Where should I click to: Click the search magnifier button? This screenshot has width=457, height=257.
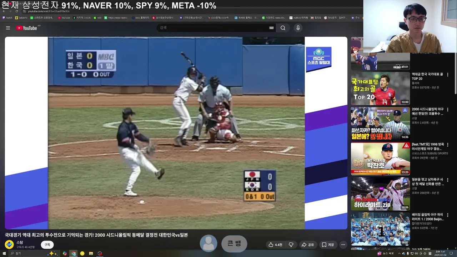tap(283, 28)
